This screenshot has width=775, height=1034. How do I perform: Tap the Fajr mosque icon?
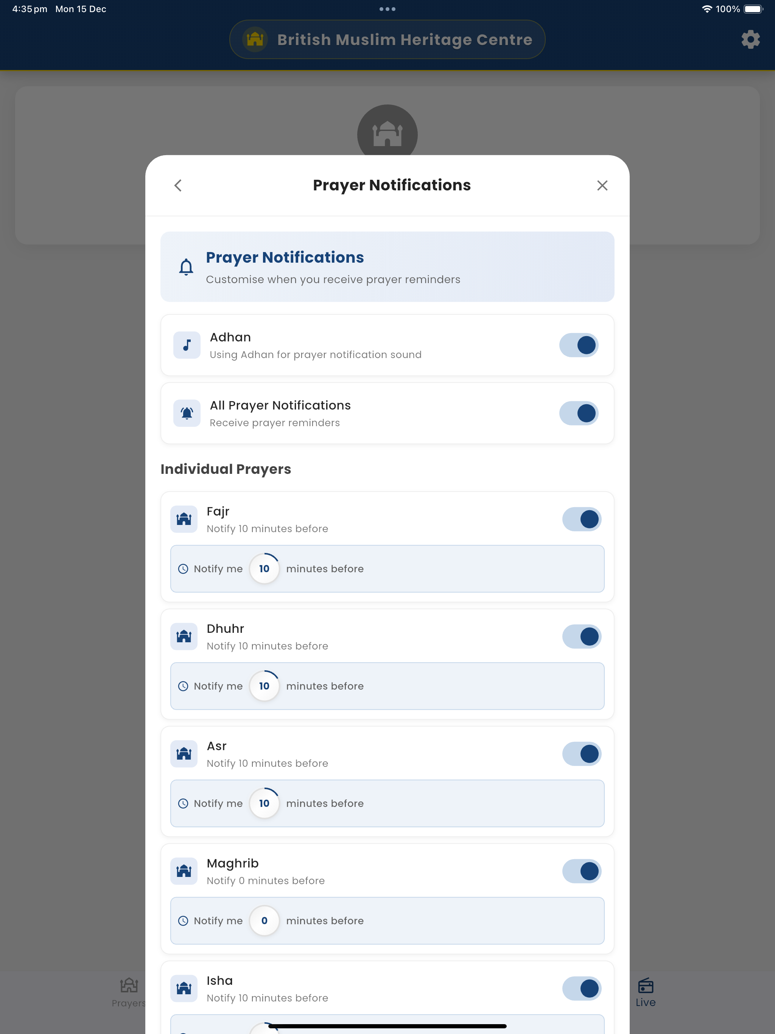click(184, 519)
